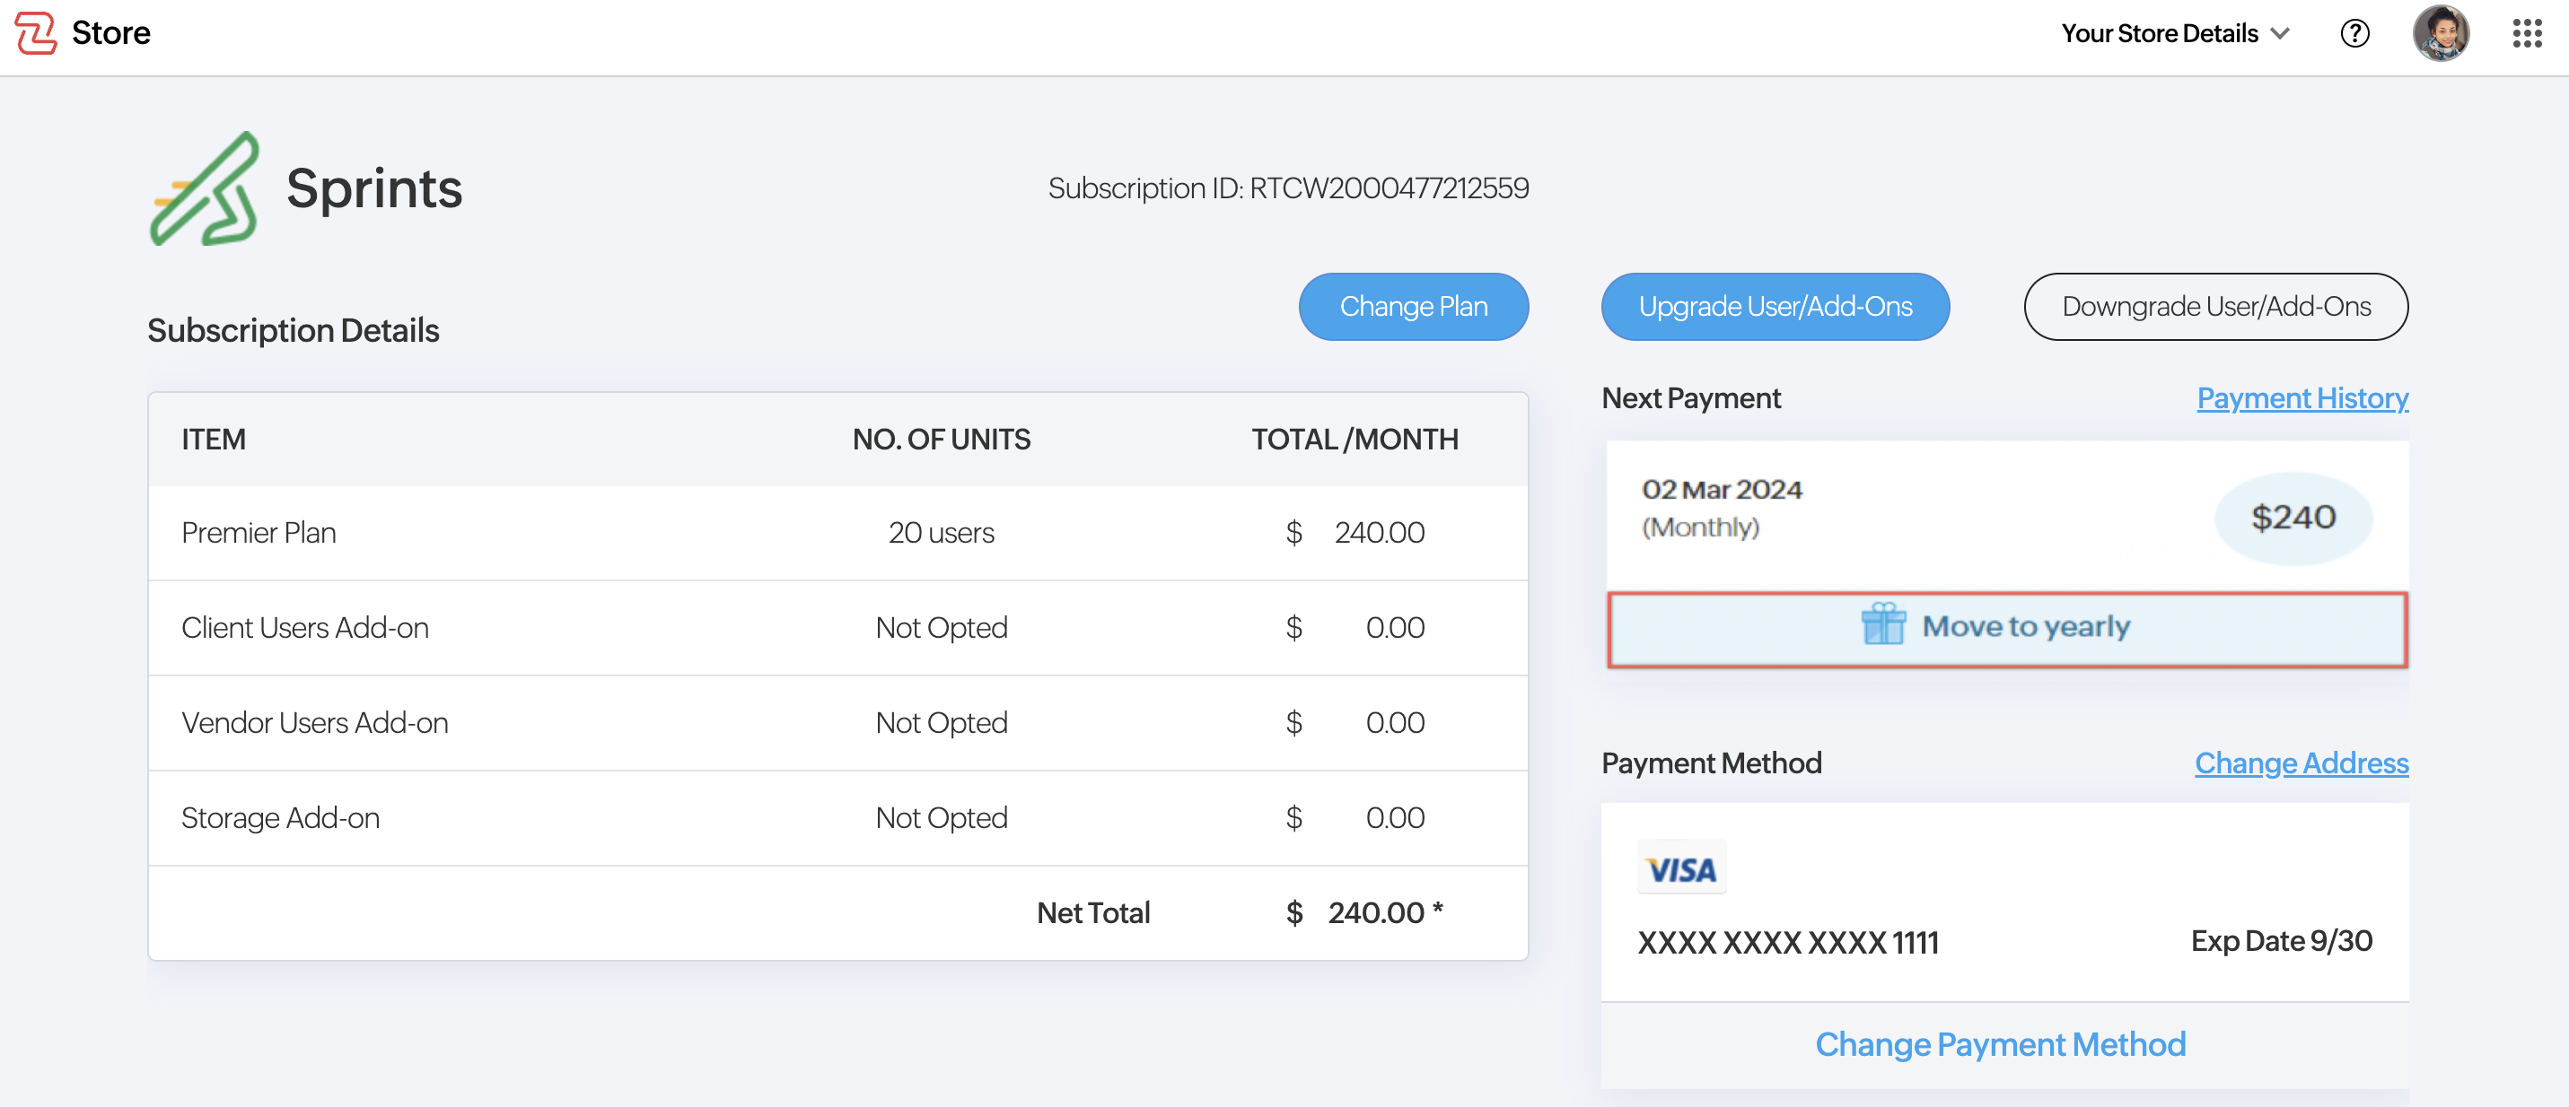
Task: Open the Change Address link
Action: (x=2302, y=763)
